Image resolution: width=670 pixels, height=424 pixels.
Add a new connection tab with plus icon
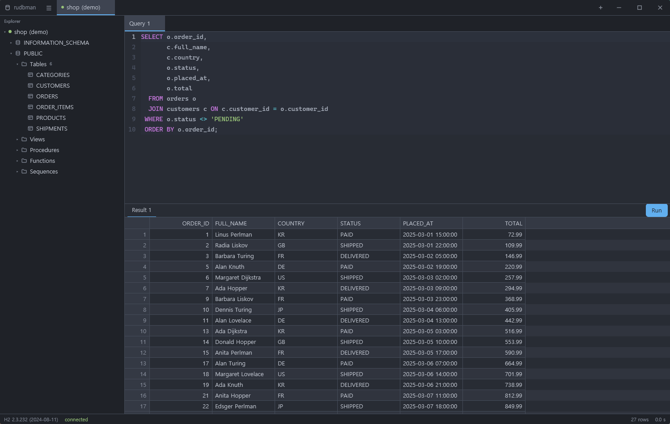click(601, 8)
